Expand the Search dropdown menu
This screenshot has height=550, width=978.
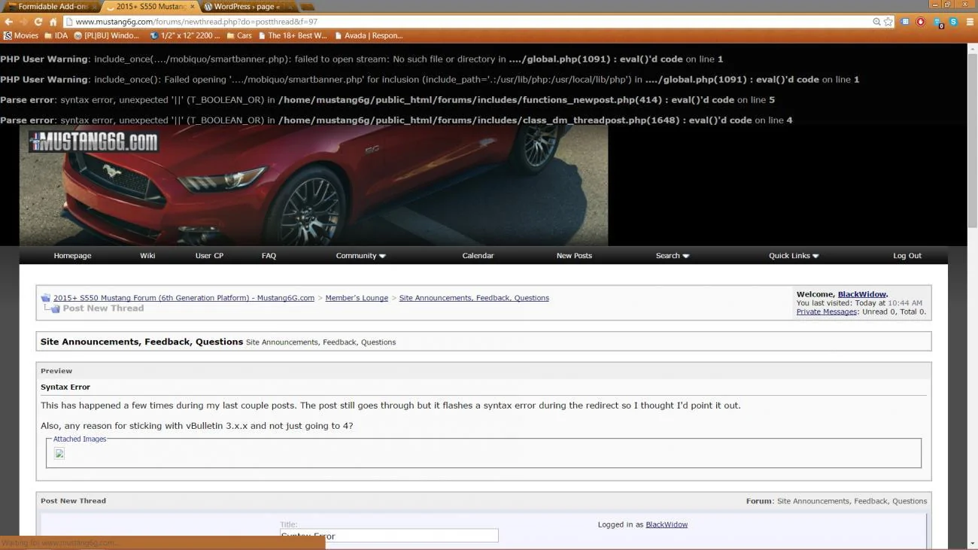coord(673,256)
